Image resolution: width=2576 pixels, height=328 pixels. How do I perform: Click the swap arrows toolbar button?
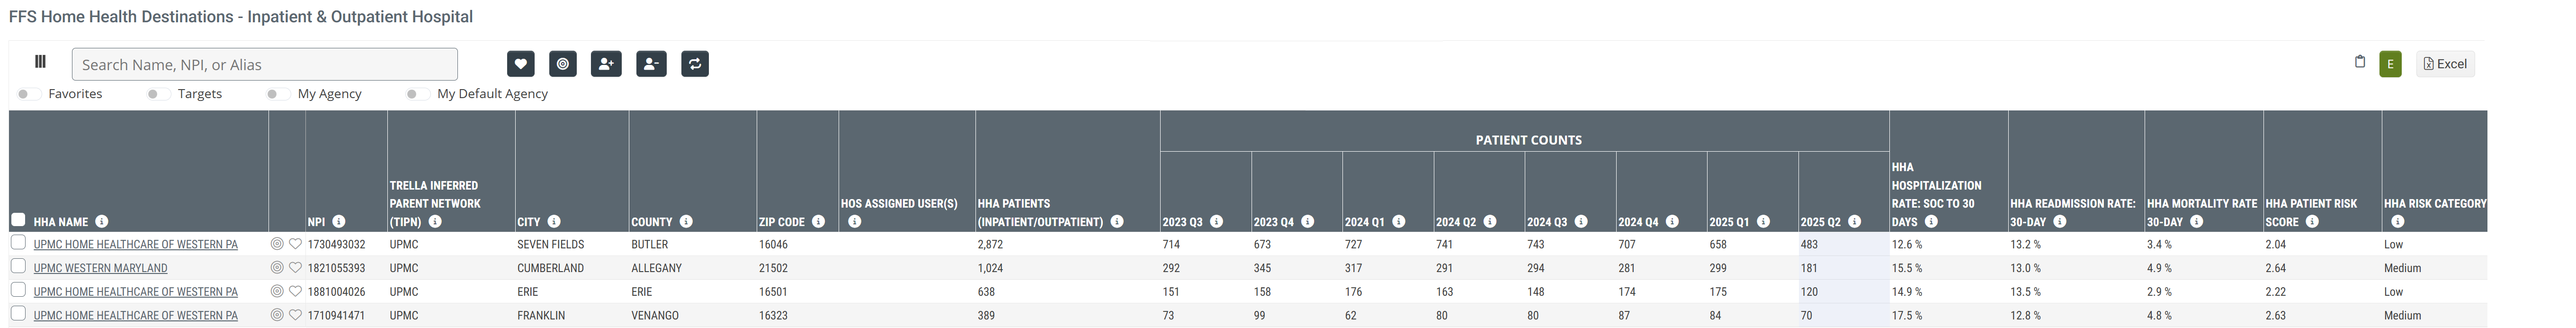click(x=695, y=64)
